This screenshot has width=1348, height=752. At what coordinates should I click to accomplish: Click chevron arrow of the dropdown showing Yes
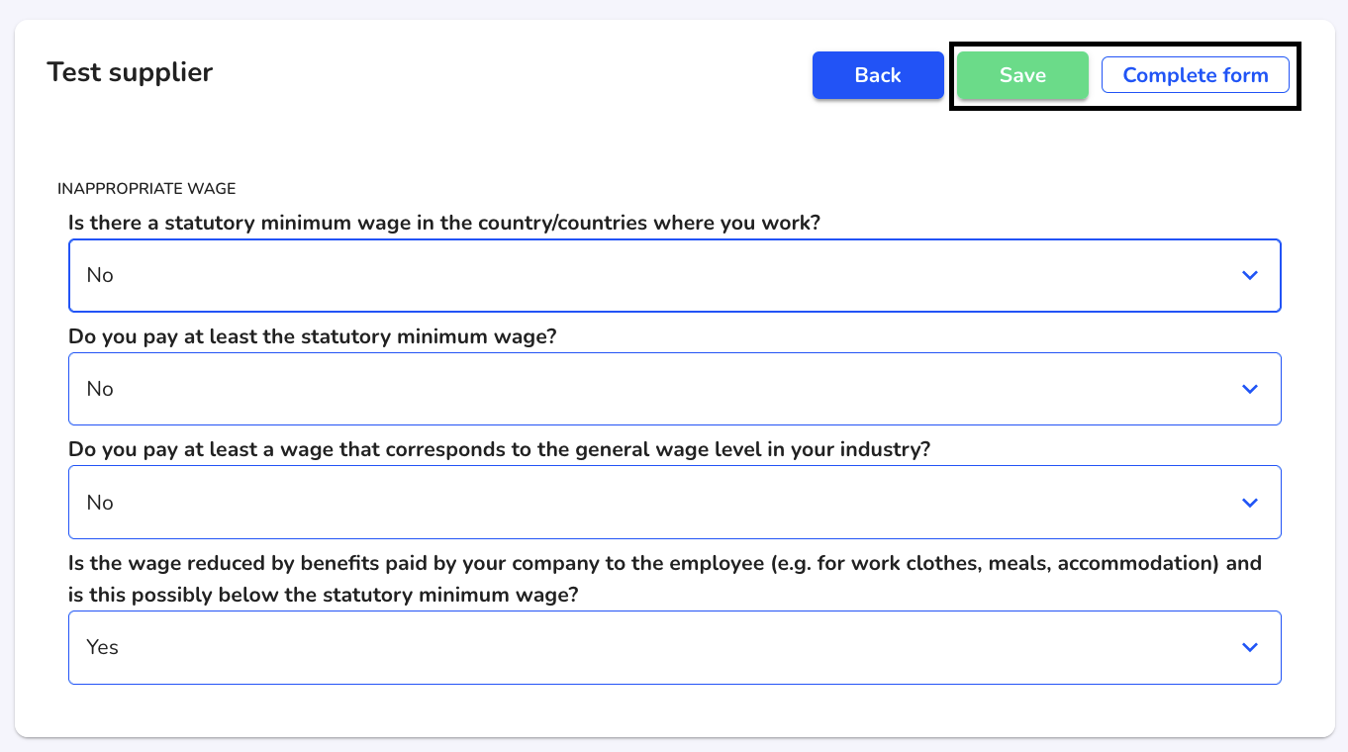click(x=1250, y=647)
